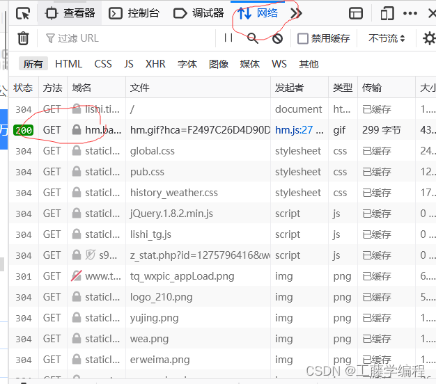436x384 pixels.
Task: Filter requests by HTML
Action: coord(68,64)
